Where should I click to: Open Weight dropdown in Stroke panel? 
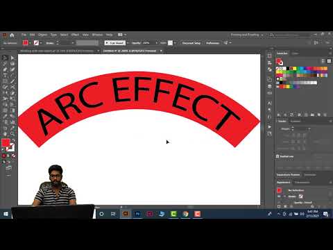(309, 129)
